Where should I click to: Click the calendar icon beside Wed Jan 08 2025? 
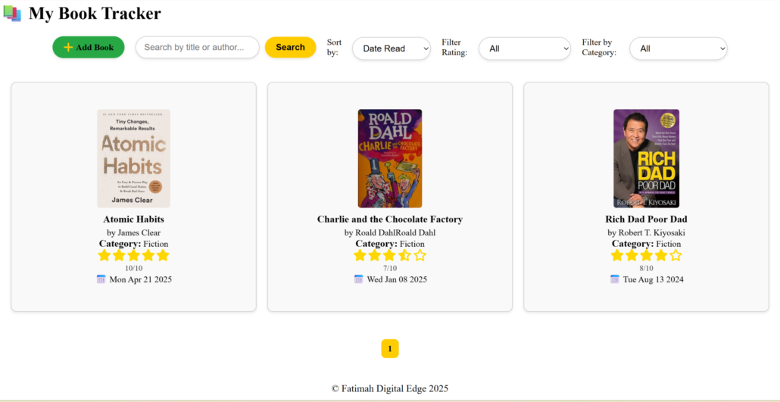tap(359, 279)
